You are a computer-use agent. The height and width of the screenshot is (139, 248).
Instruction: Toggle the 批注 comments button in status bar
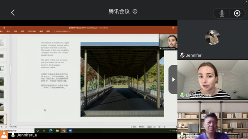[142, 127]
